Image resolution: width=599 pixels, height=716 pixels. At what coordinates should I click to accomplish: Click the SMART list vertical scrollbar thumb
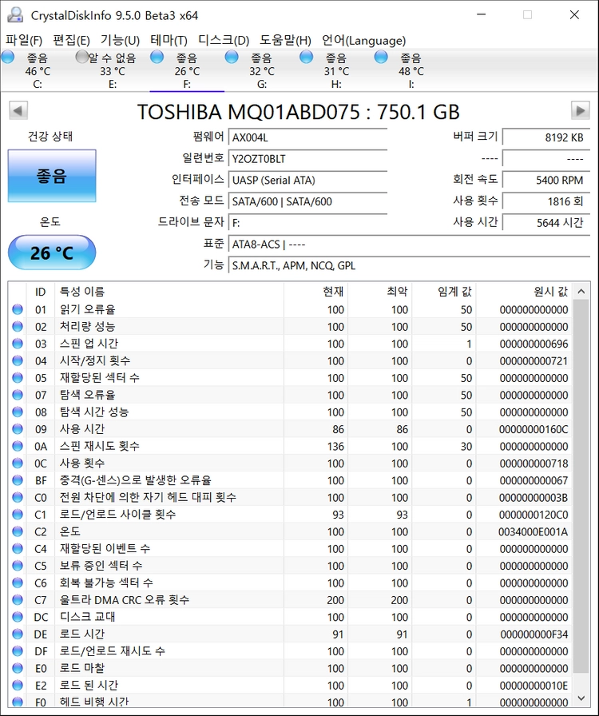click(581, 486)
